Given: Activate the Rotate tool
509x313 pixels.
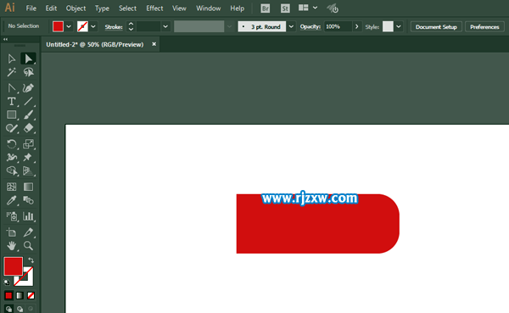Looking at the screenshot, I should pos(11,144).
